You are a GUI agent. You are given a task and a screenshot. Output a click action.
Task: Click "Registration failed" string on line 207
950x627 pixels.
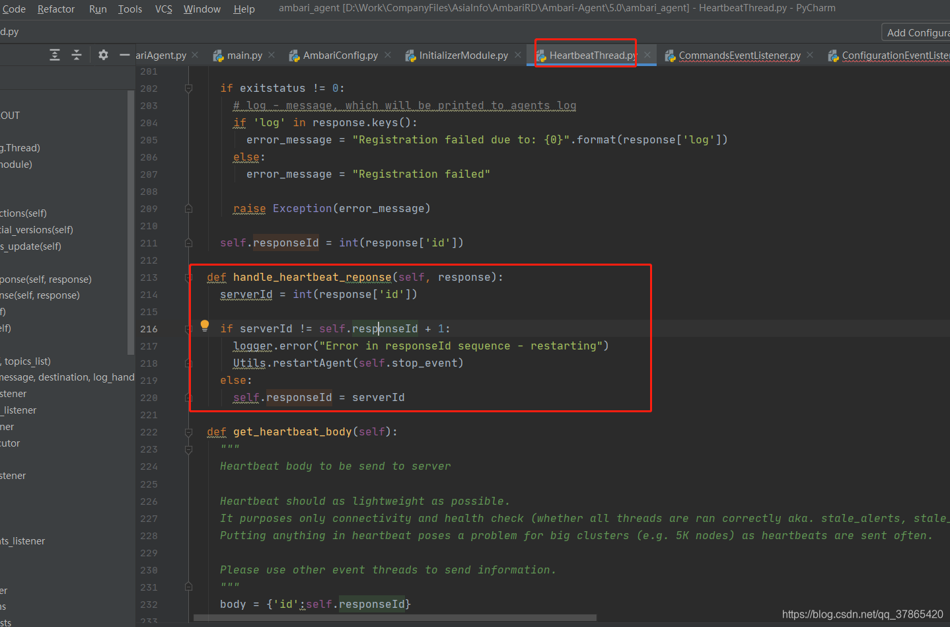pos(421,174)
